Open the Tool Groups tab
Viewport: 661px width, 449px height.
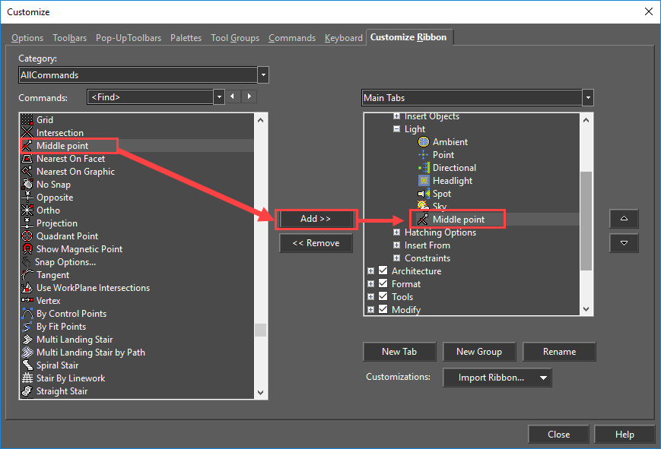(235, 38)
